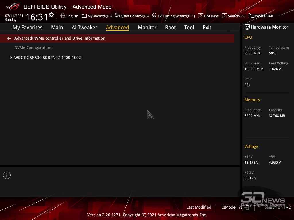Click the ROG logo icon
This screenshot has width=294, height=220.
pos(12,6)
